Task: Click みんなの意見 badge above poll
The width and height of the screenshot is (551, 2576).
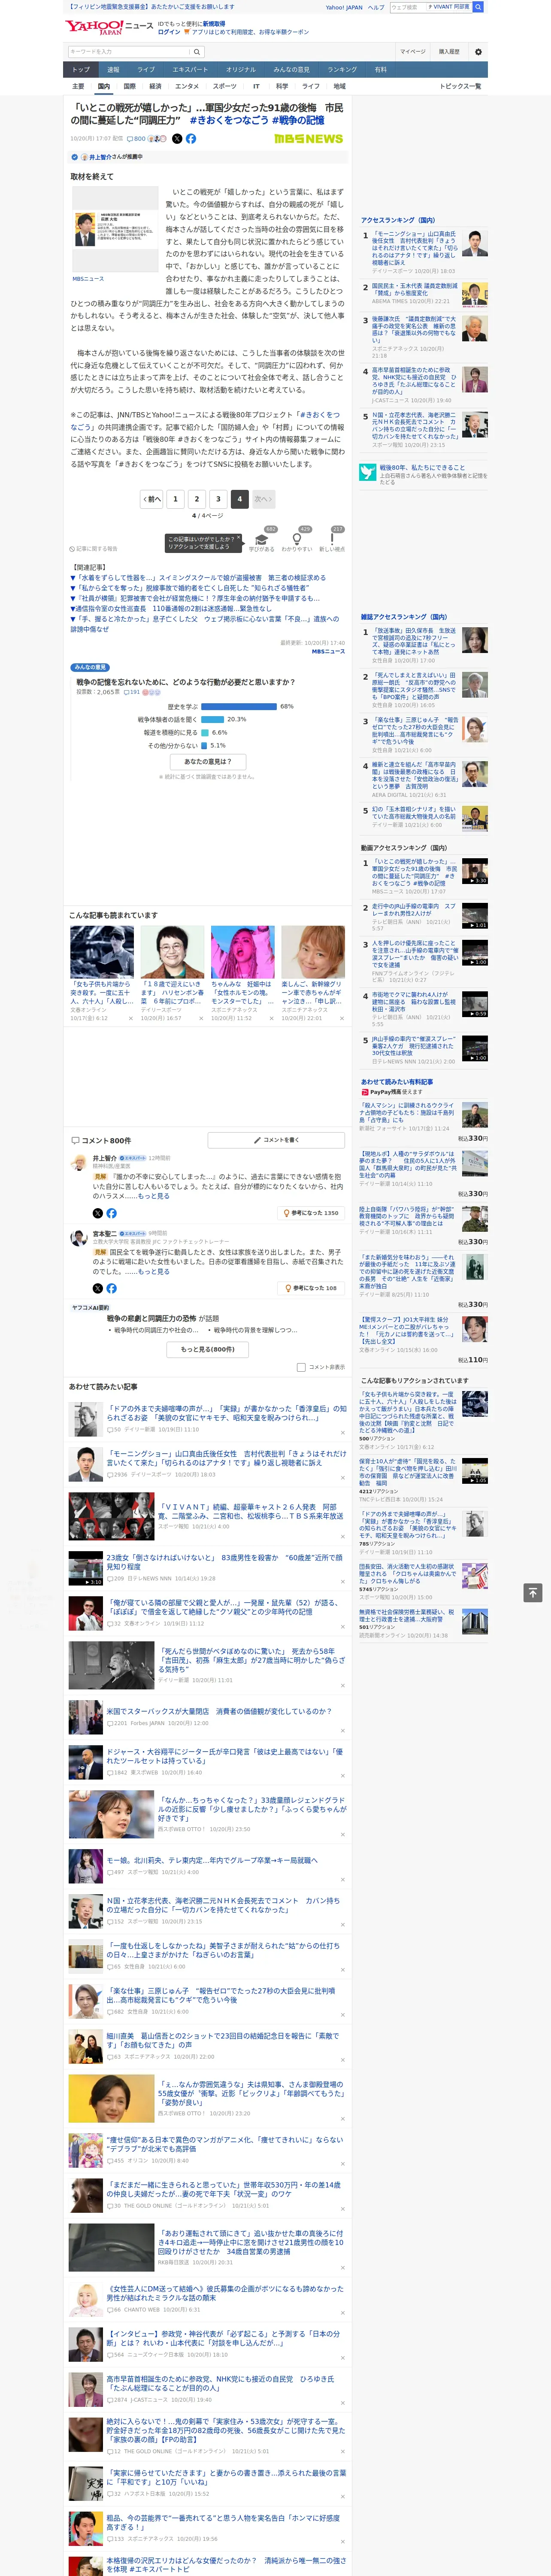Action: click(90, 667)
